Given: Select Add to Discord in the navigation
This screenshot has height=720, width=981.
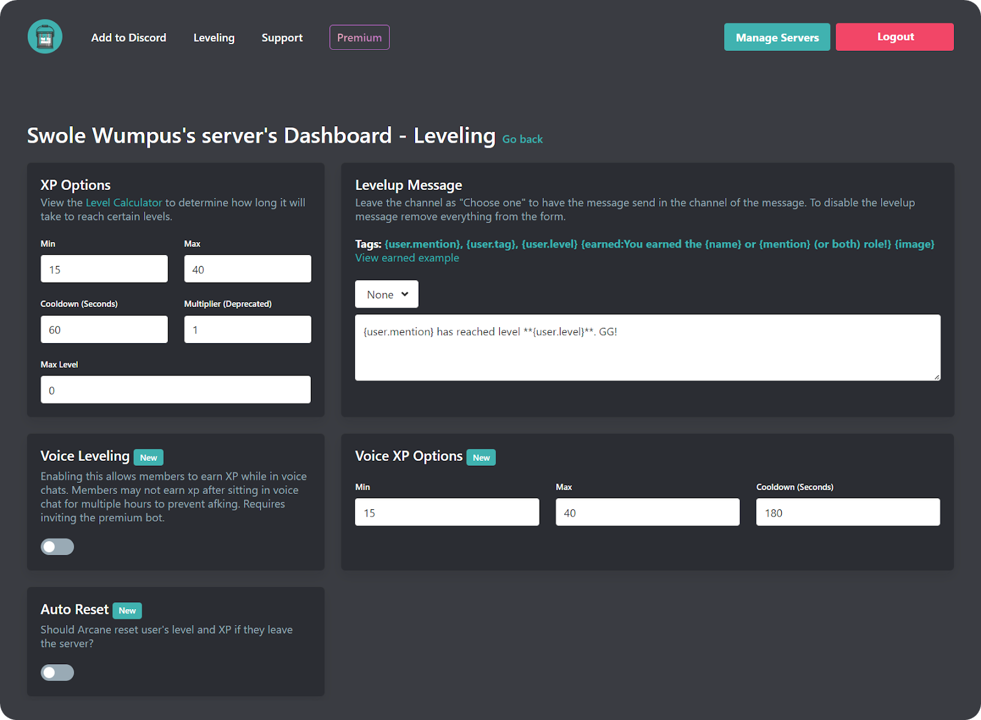Looking at the screenshot, I should point(128,37).
